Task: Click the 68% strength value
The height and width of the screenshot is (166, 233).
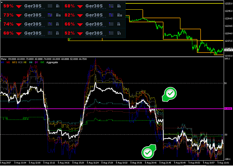Action: click(x=70, y=6)
